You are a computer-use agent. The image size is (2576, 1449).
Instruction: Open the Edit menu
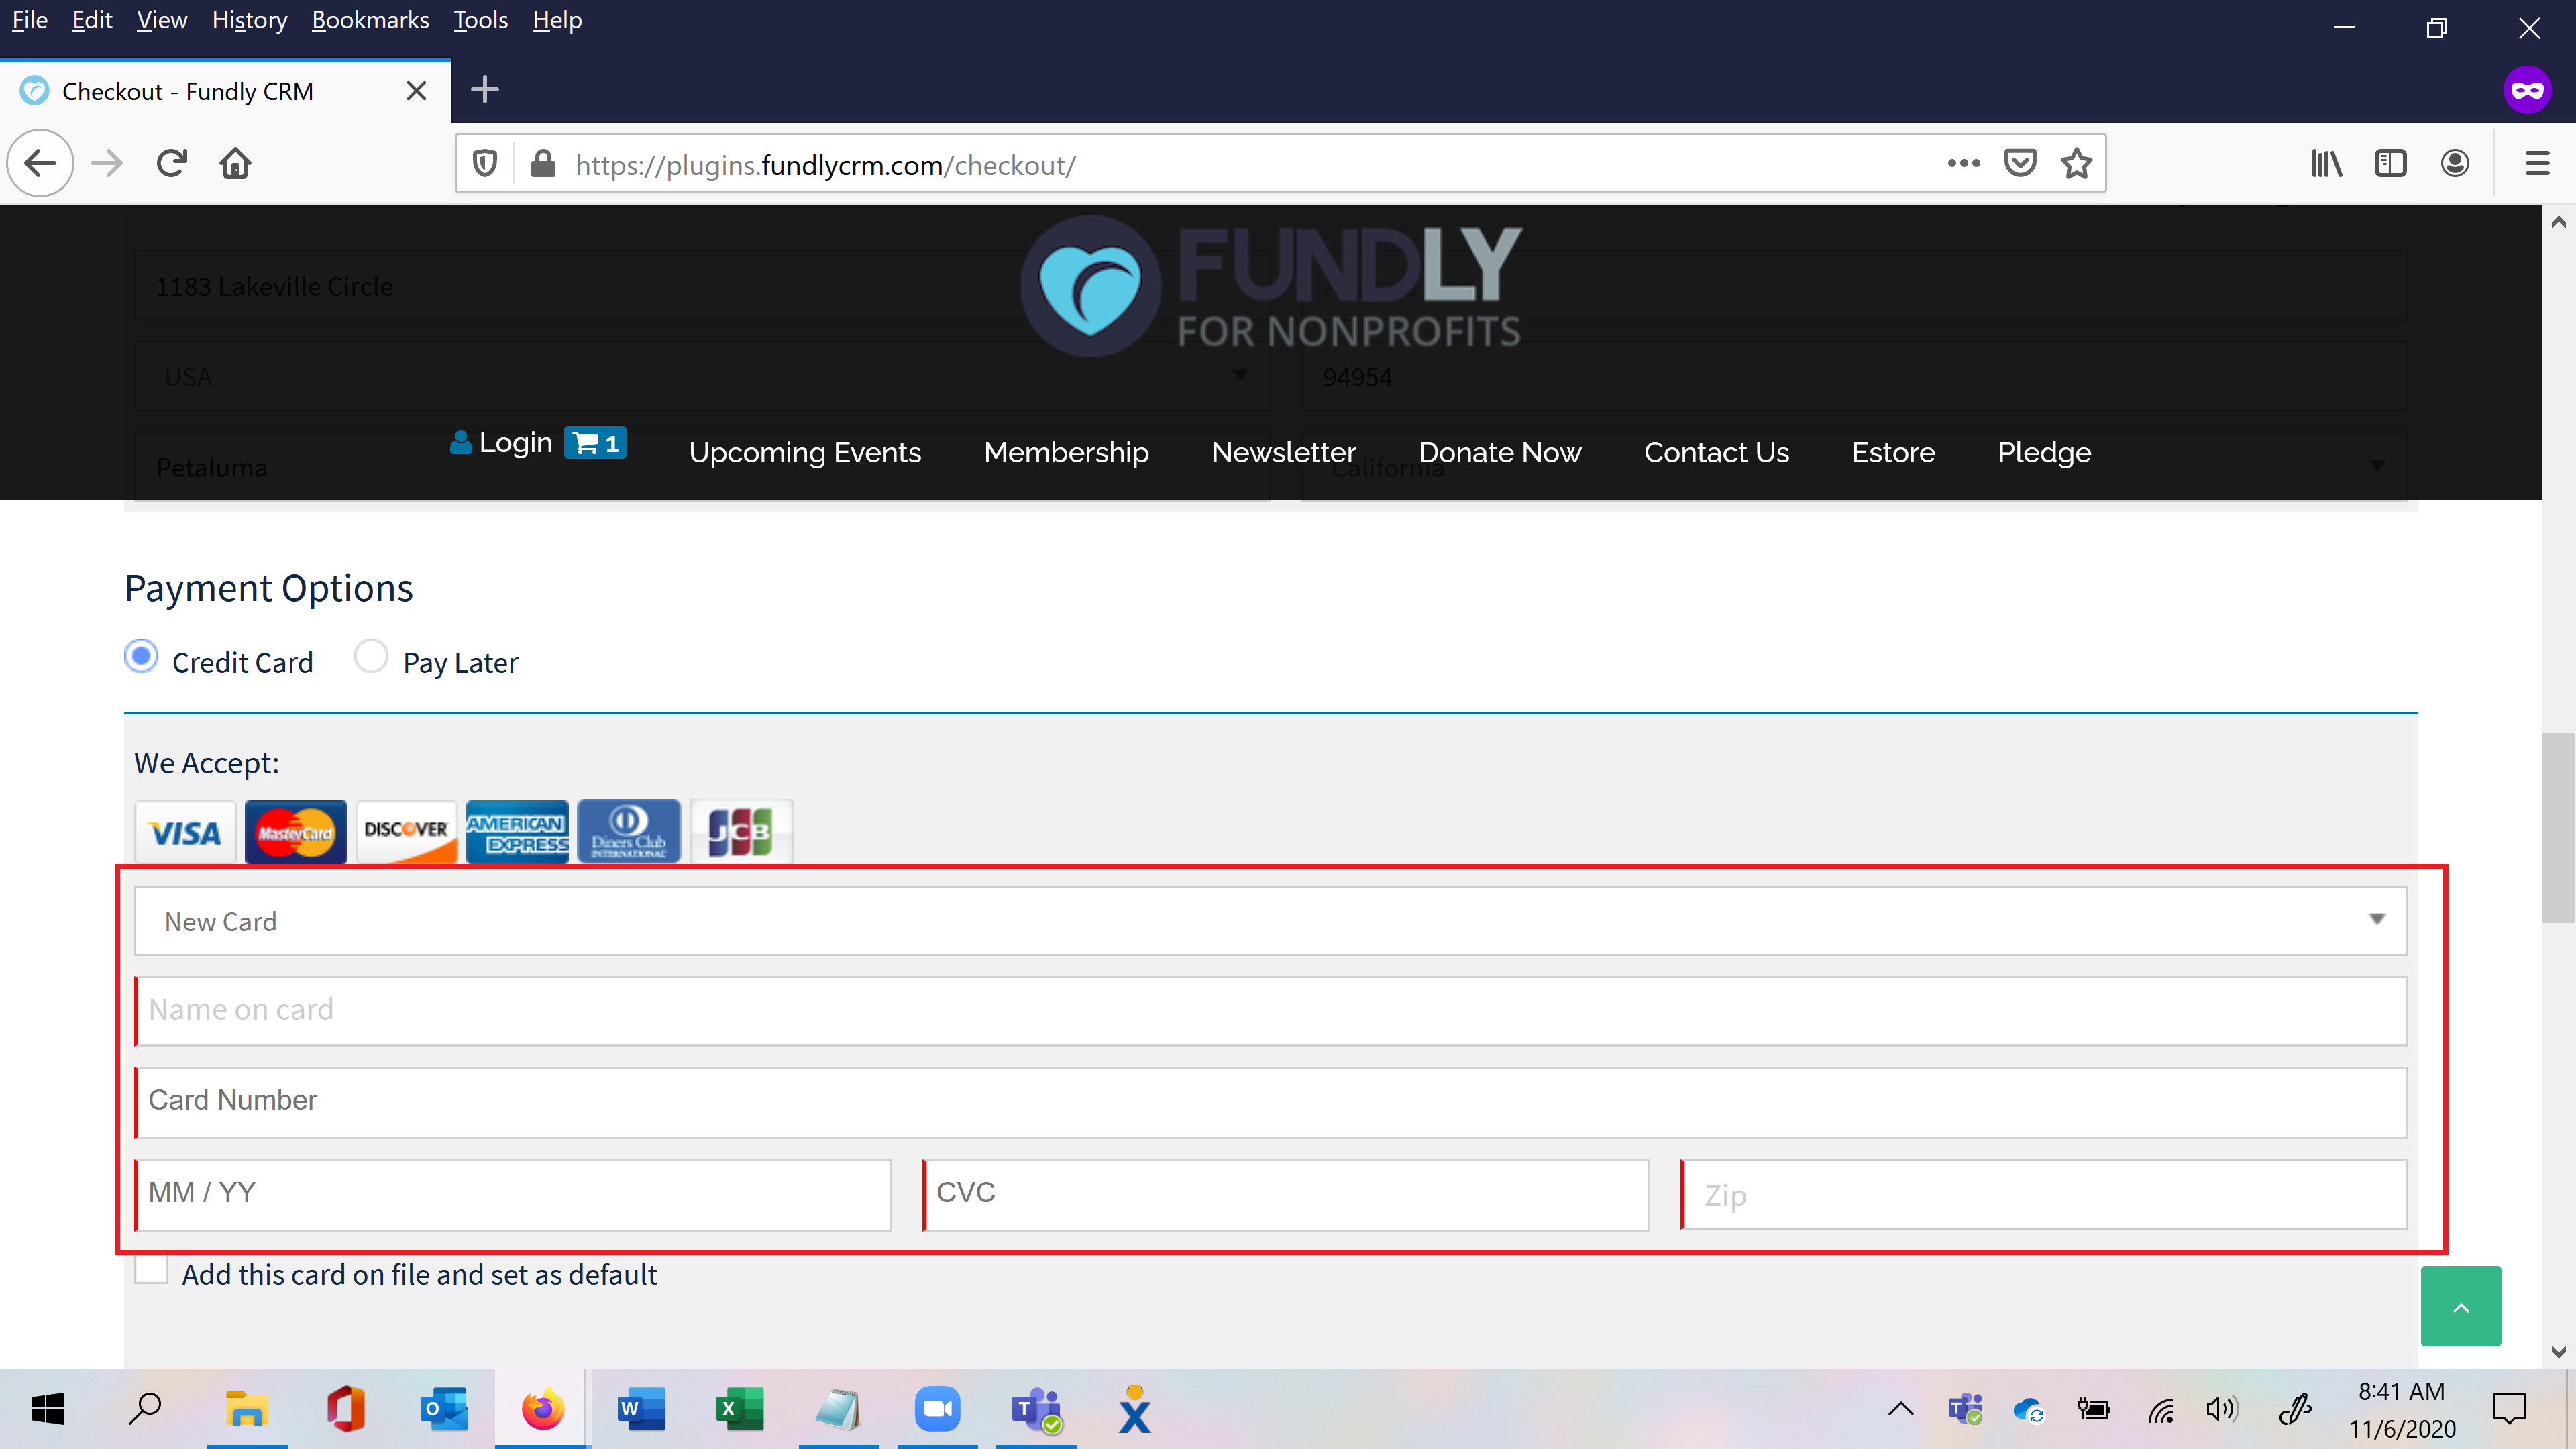92,20
